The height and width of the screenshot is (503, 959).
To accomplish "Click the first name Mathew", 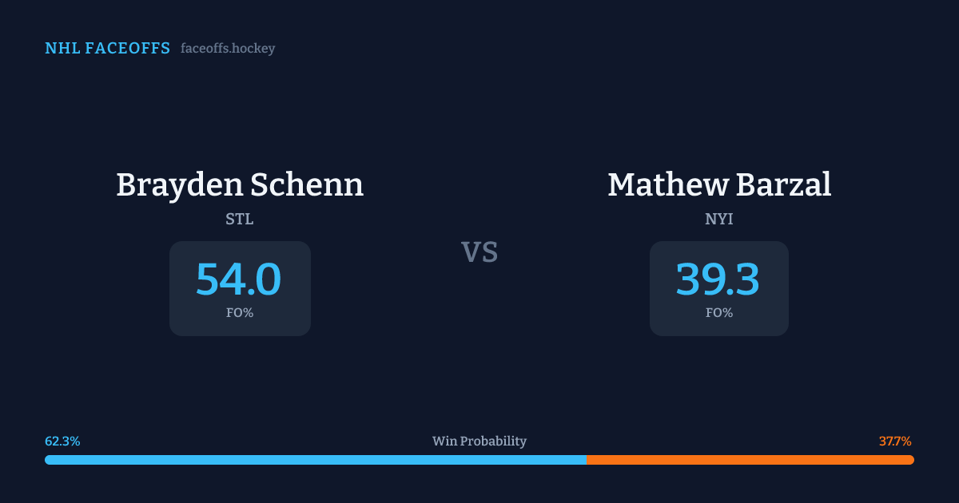I will click(x=667, y=185).
